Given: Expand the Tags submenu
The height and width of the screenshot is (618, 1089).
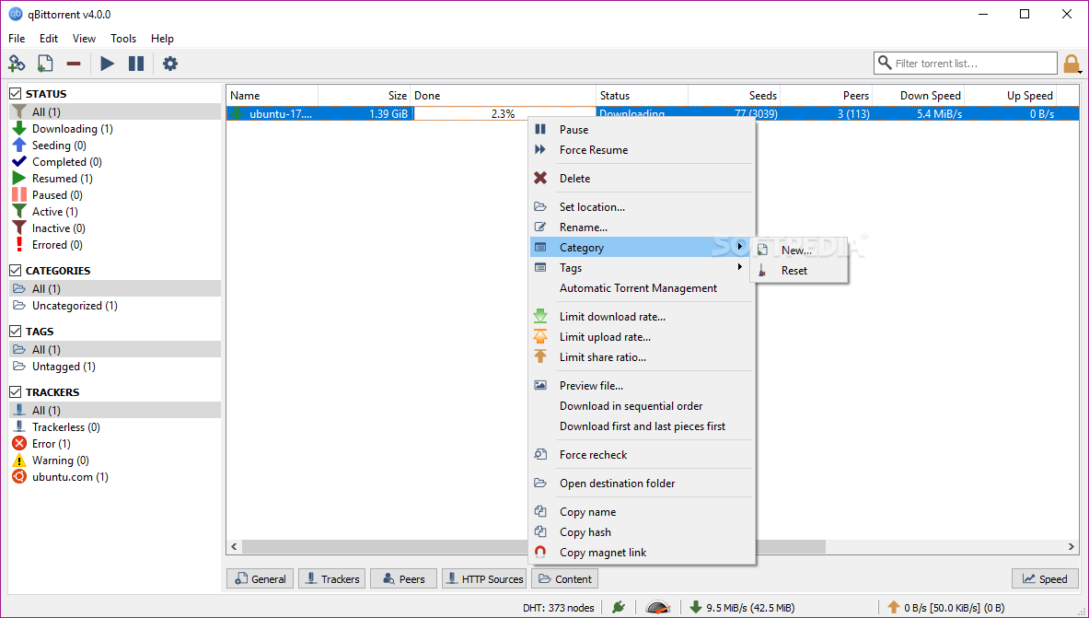Looking at the screenshot, I should 642,268.
